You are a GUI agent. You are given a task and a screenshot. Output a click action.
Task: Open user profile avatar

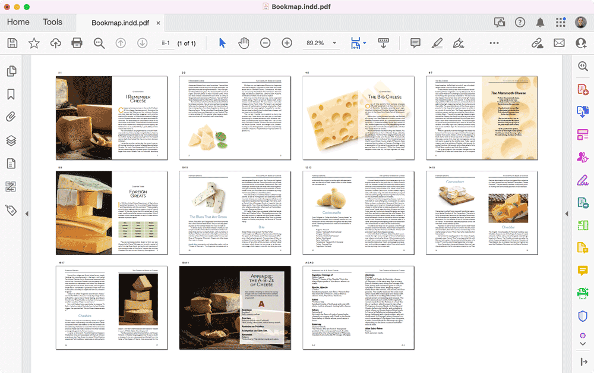click(581, 23)
